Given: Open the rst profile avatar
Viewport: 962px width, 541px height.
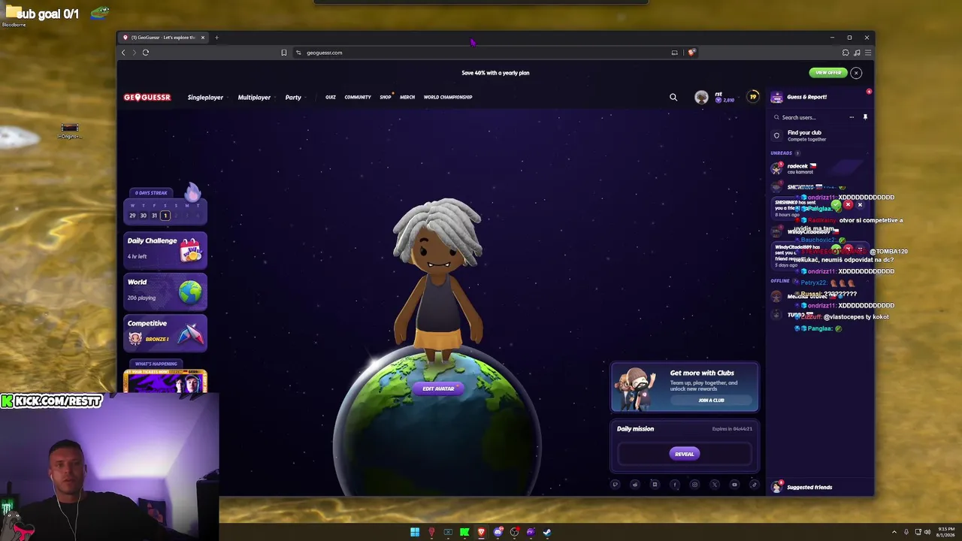Looking at the screenshot, I should click(x=701, y=97).
